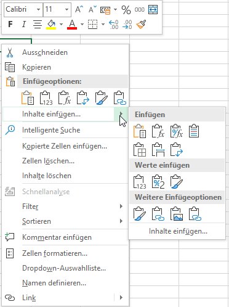Click chain icon beside Link
Image resolution: width=229 pixels, height=307 pixels.
10,298
